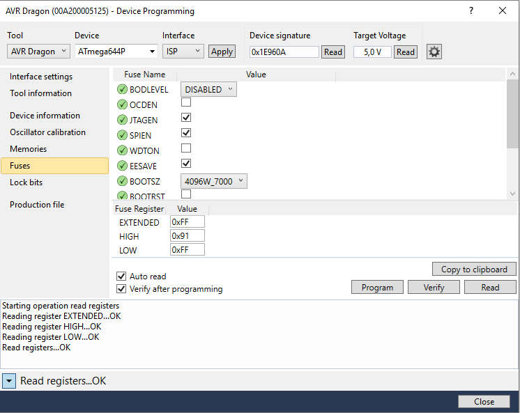
Task: Toggle Verify after programming checkbox
Action: [121, 289]
